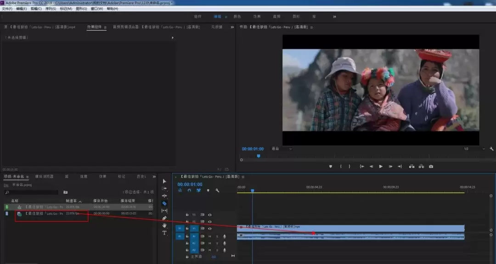Open the playback resolution 1/2 dropdown

(x=474, y=149)
